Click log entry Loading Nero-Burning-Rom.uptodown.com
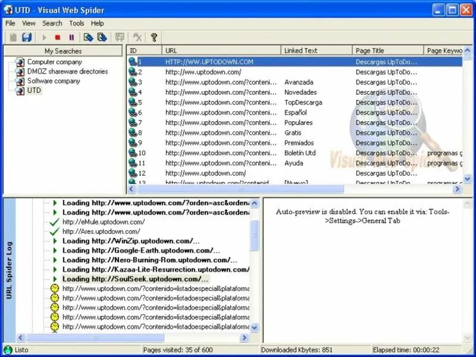 pos(150,260)
